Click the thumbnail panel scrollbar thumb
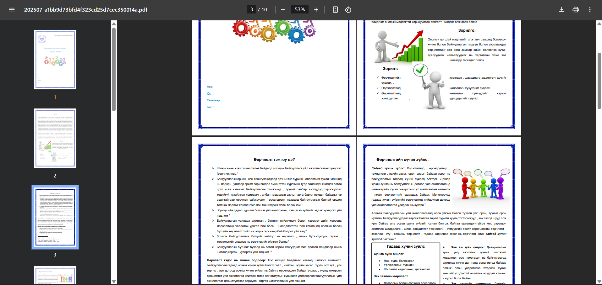602x285 pixels. [x=114, y=69]
